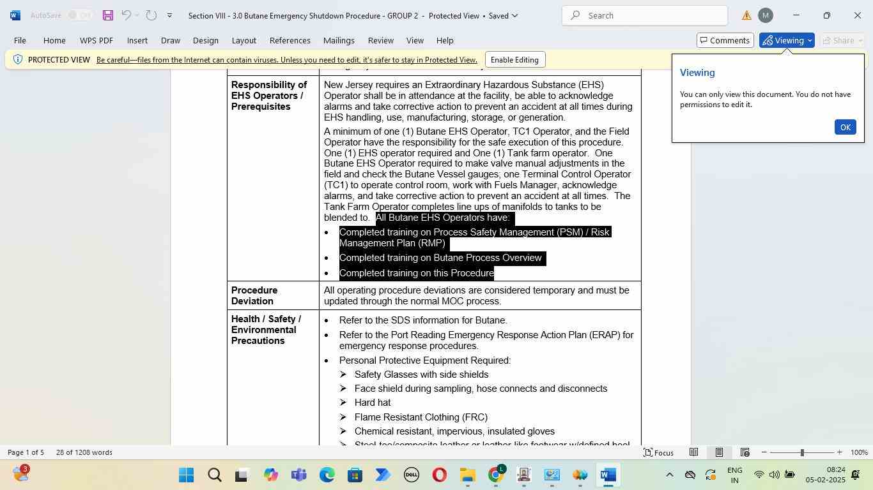The width and height of the screenshot is (873, 490).
Task: Click the Enable Editing button
Action: pyautogui.click(x=514, y=60)
